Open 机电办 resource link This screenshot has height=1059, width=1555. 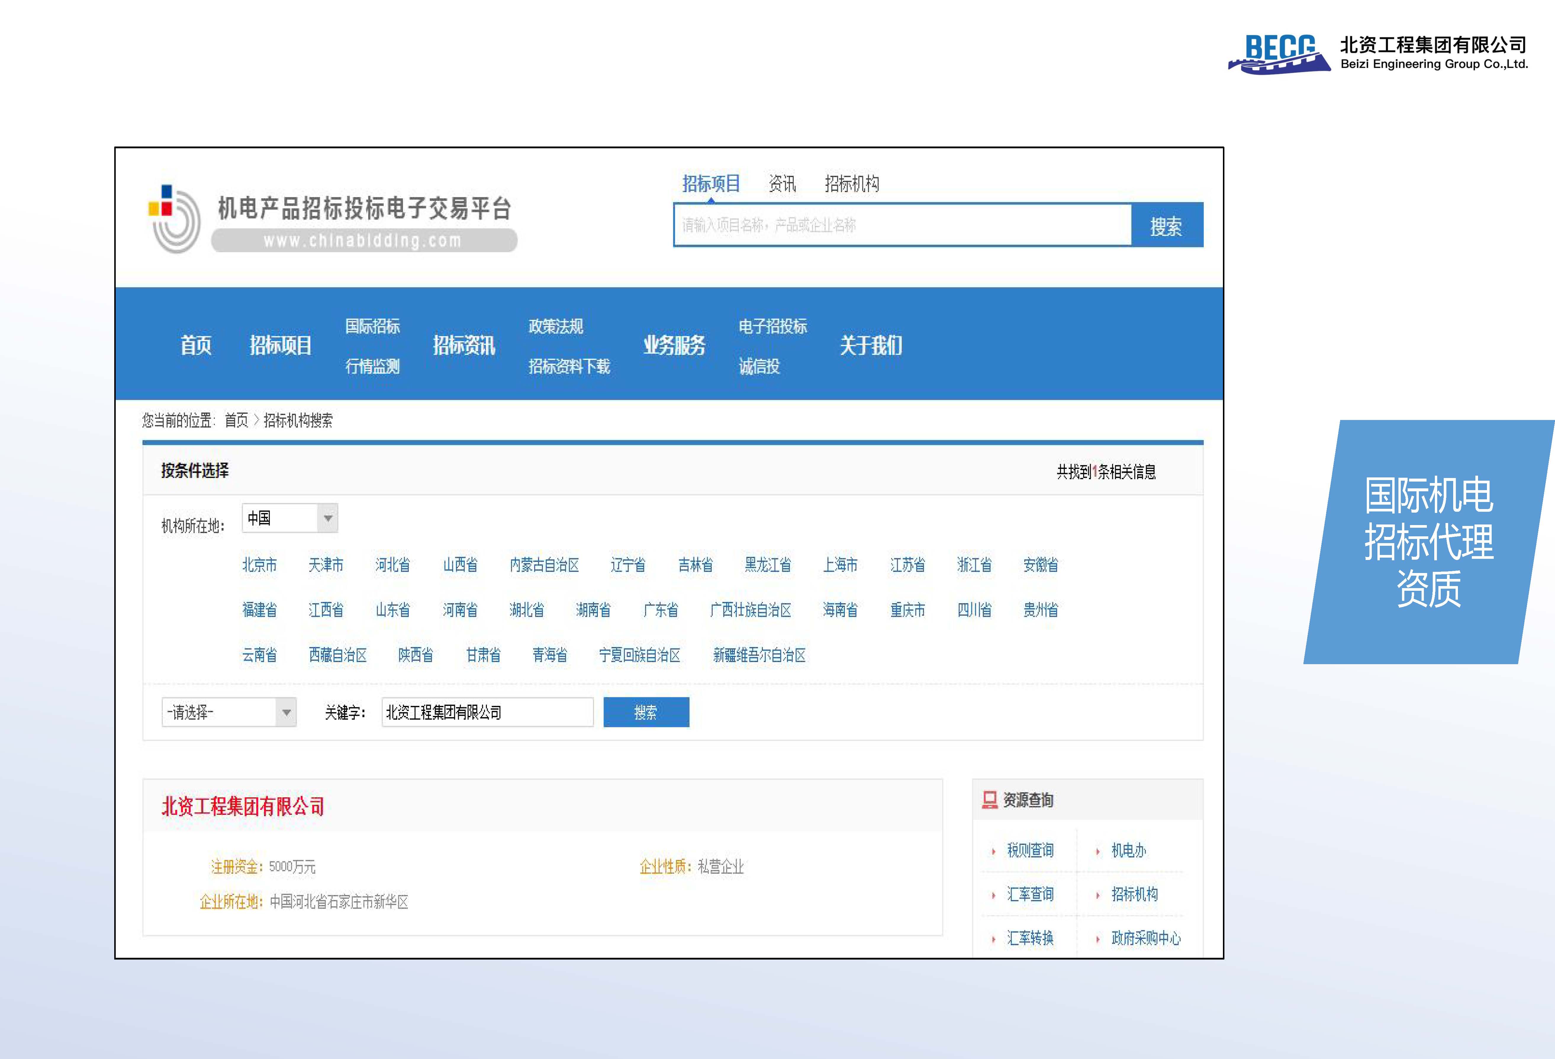[x=1129, y=850]
